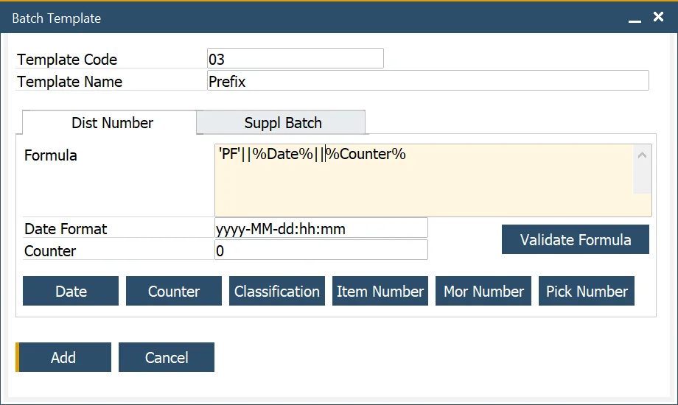Focus the Template Name field

(427, 81)
